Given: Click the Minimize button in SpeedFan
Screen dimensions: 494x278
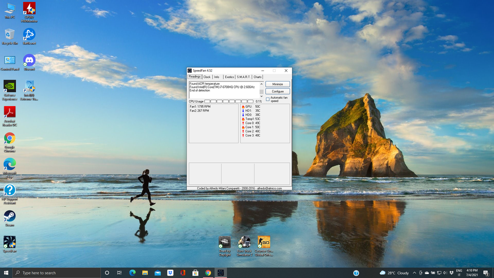Looking at the screenshot, I should [278, 84].
